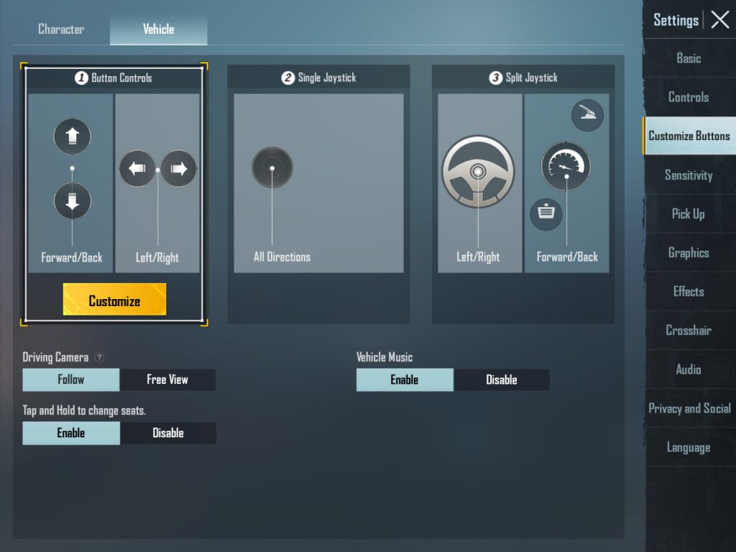Image resolution: width=736 pixels, height=552 pixels.
Task: Disable Vehicle Music
Action: coord(501,379)
